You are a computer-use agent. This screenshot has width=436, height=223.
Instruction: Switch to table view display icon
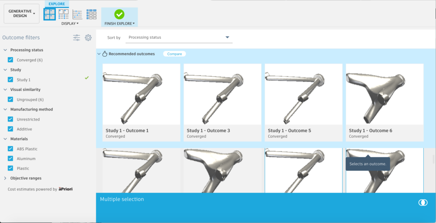[92, 14]
